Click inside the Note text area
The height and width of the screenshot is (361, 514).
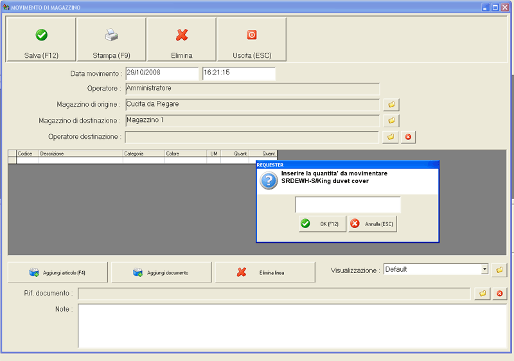tap(292, 326)
